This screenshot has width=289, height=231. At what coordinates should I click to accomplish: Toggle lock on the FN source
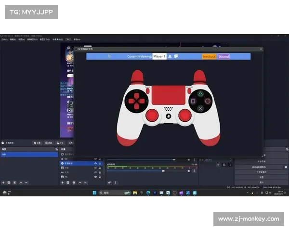pyautogui.click(x=100, y=177)
